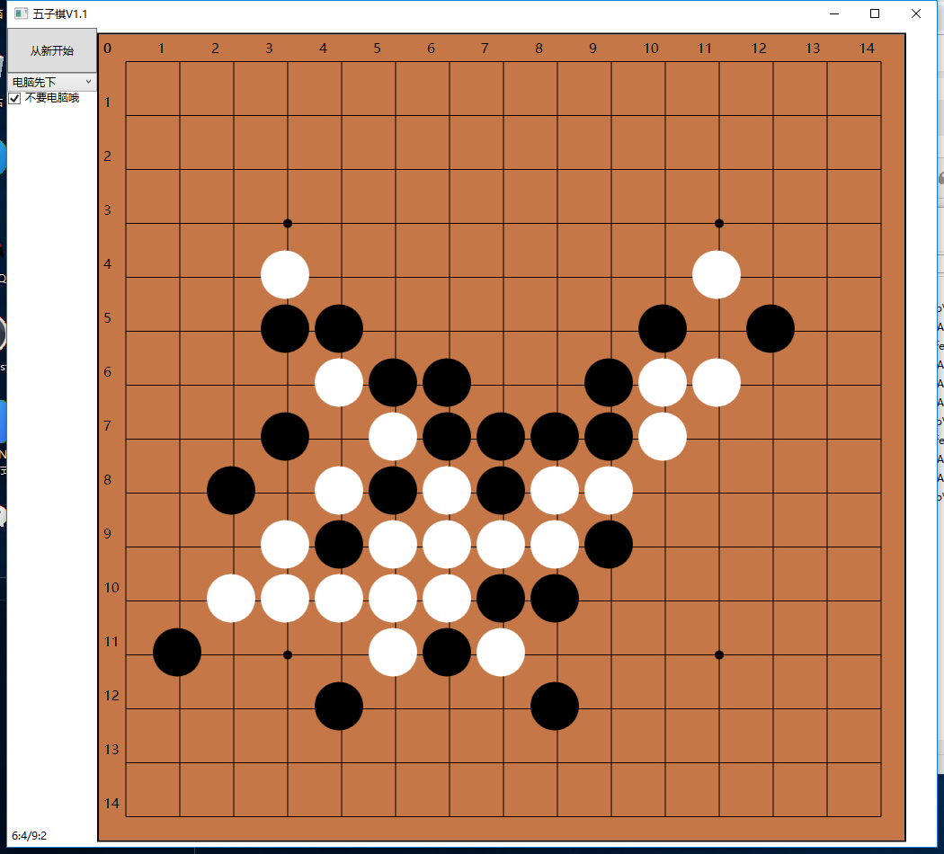The image size is (944, 854).
Task: Click the star point marker near row 11 column 3
Action: [x=287, y=654]
